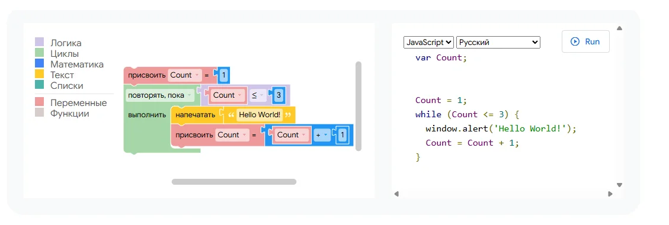Edit the Hello World! text field
This screenshot has width=669, height=225.
[x=260, y=115]
